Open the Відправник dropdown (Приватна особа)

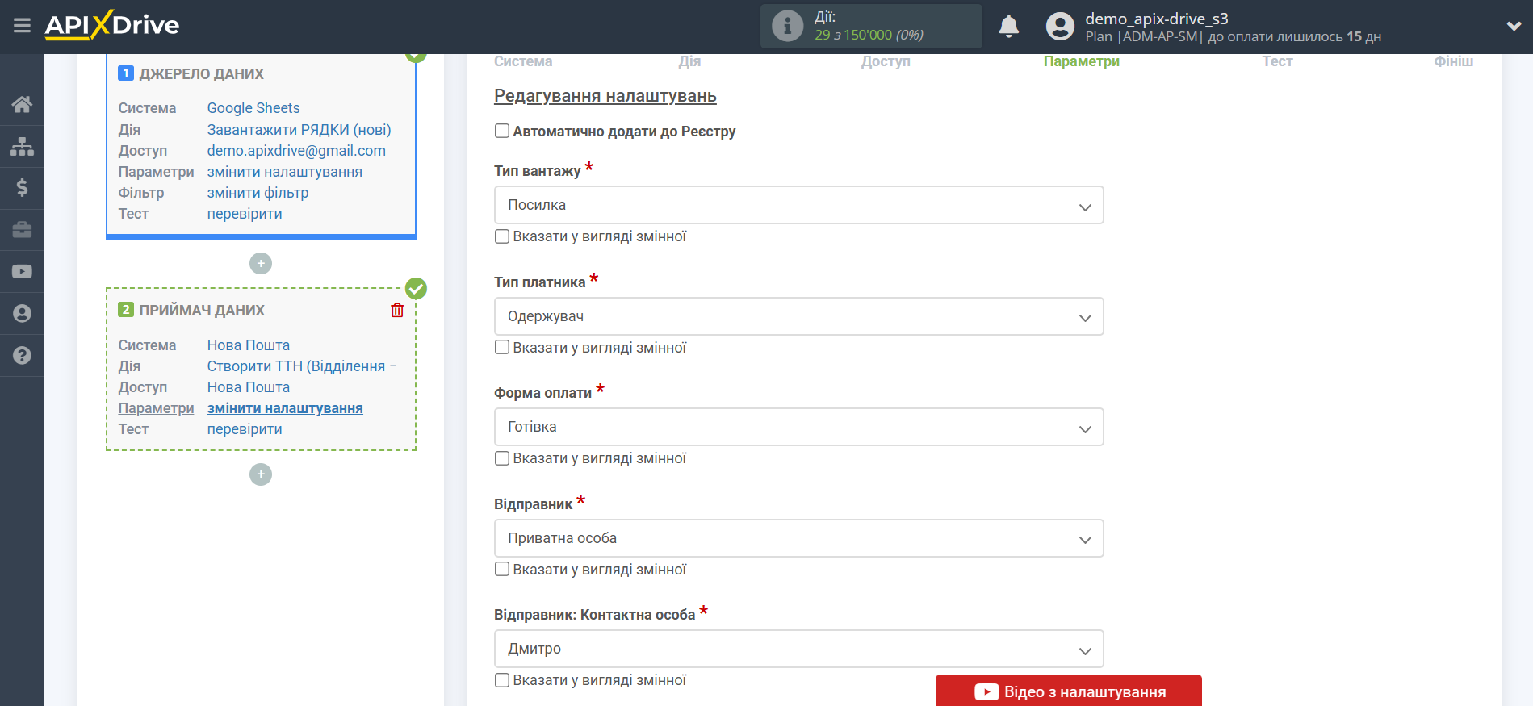pos(798,538)
